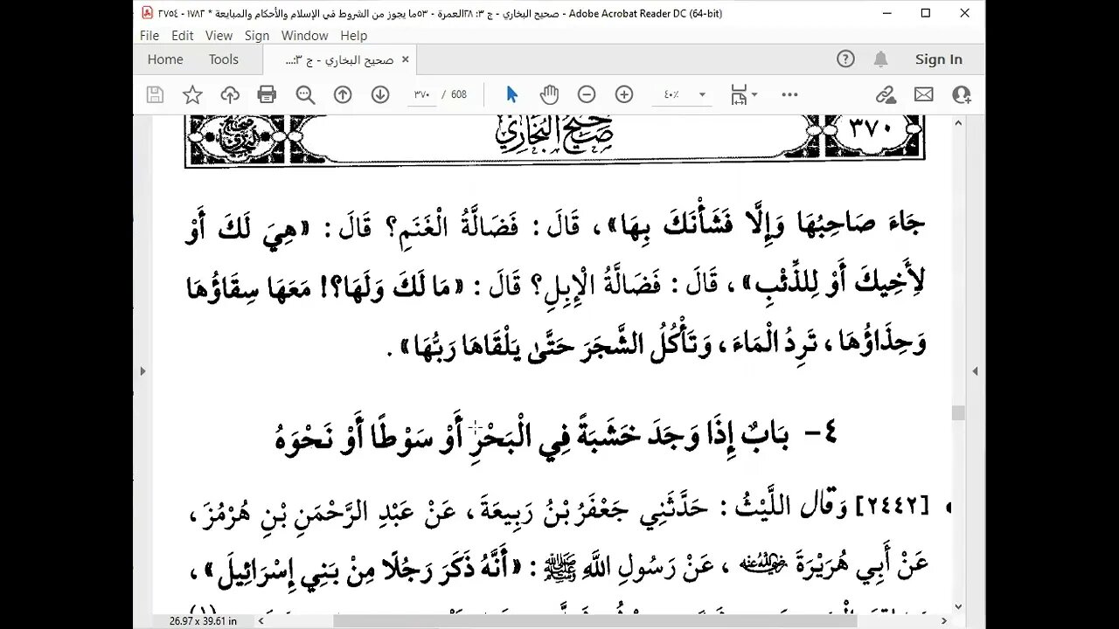Open the Edit menu
Image resolution: width=1119 pixels, height=629 pixels.
click(x=183, y=36)
